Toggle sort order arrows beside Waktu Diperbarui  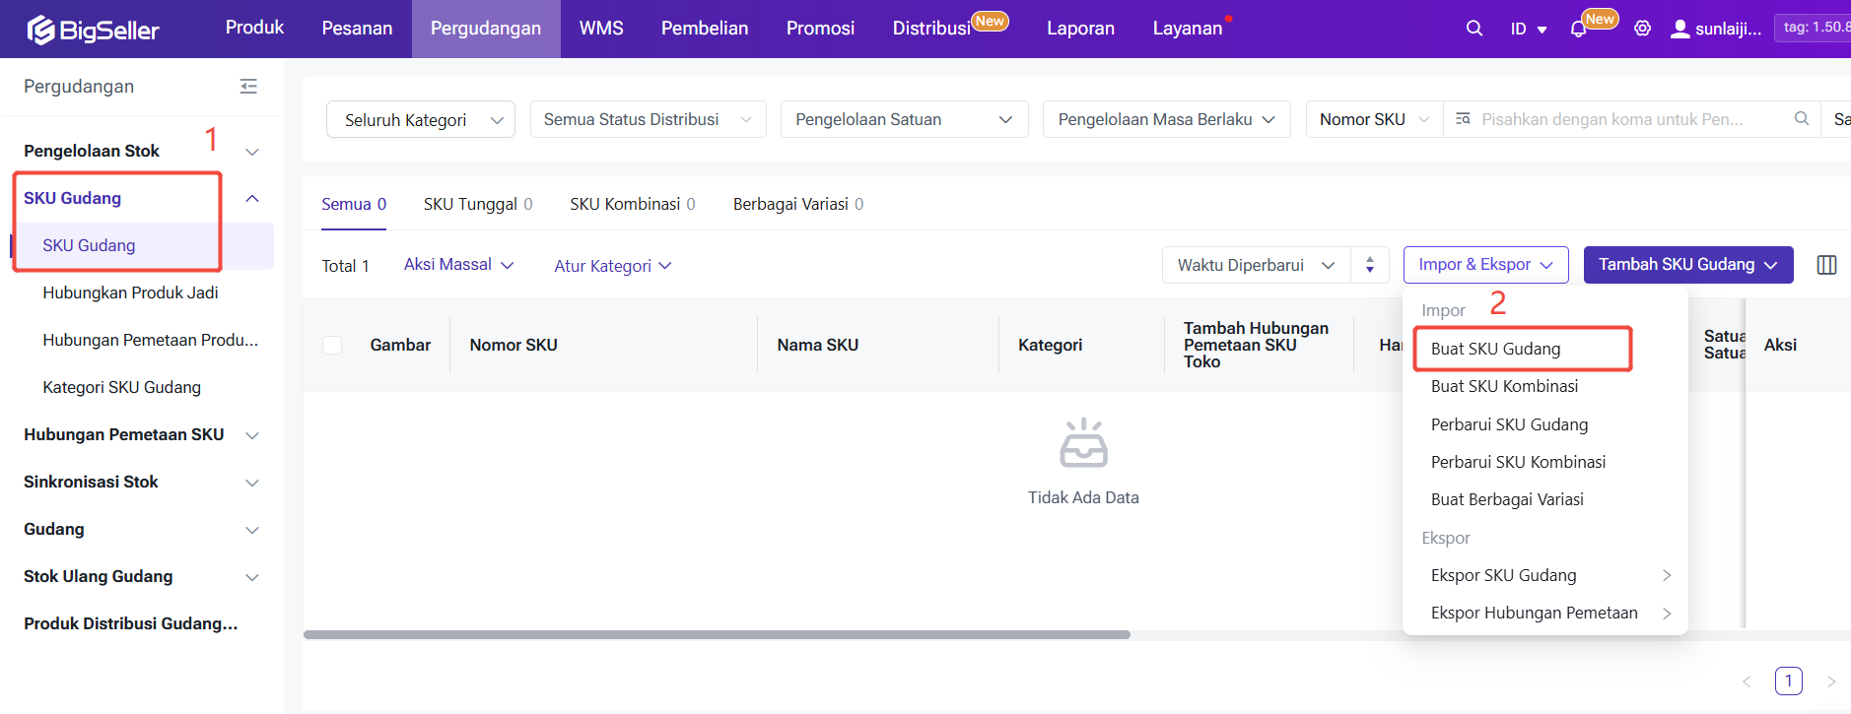tap(1369, 265)
